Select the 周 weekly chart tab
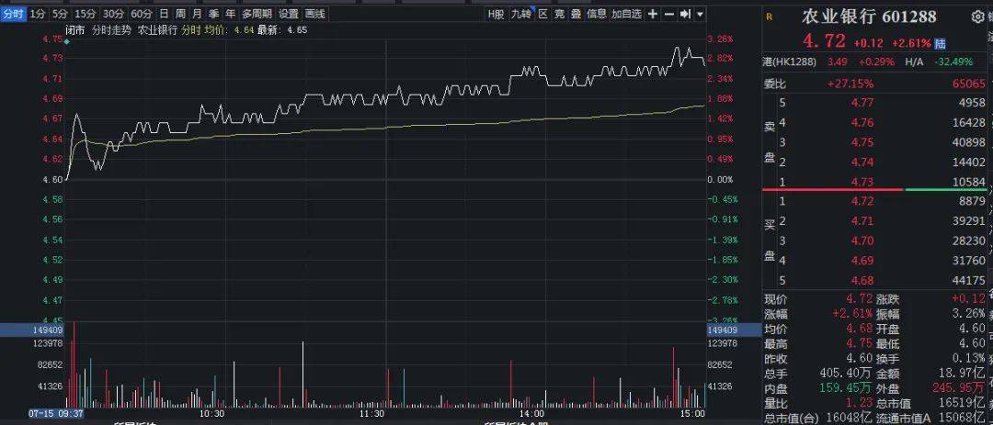993x425 pixels. 180,13
